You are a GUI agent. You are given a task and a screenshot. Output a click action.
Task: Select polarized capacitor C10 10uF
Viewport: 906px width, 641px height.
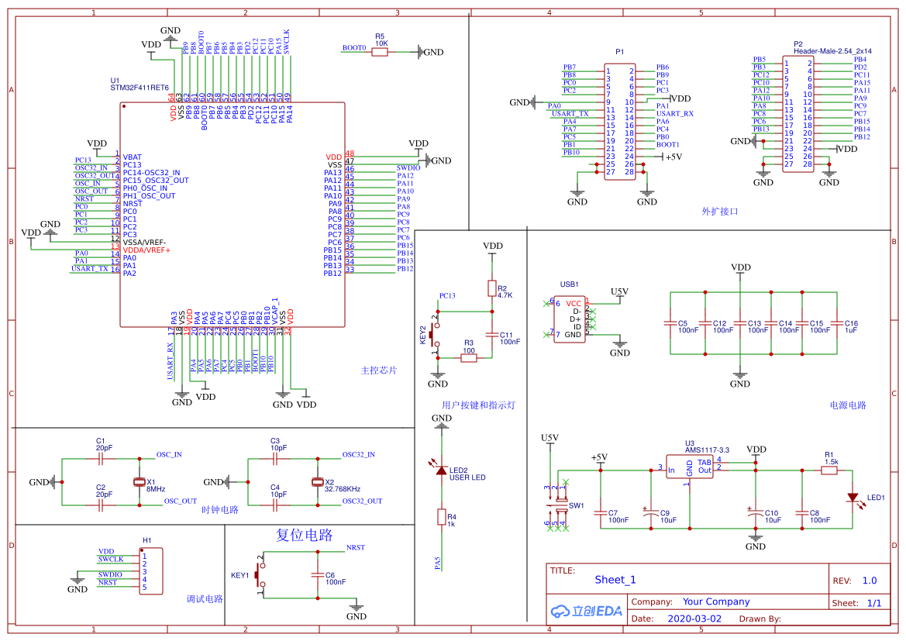click(756, 512)
